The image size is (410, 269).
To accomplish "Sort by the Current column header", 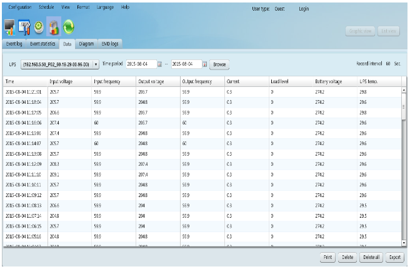I will 247,82.
